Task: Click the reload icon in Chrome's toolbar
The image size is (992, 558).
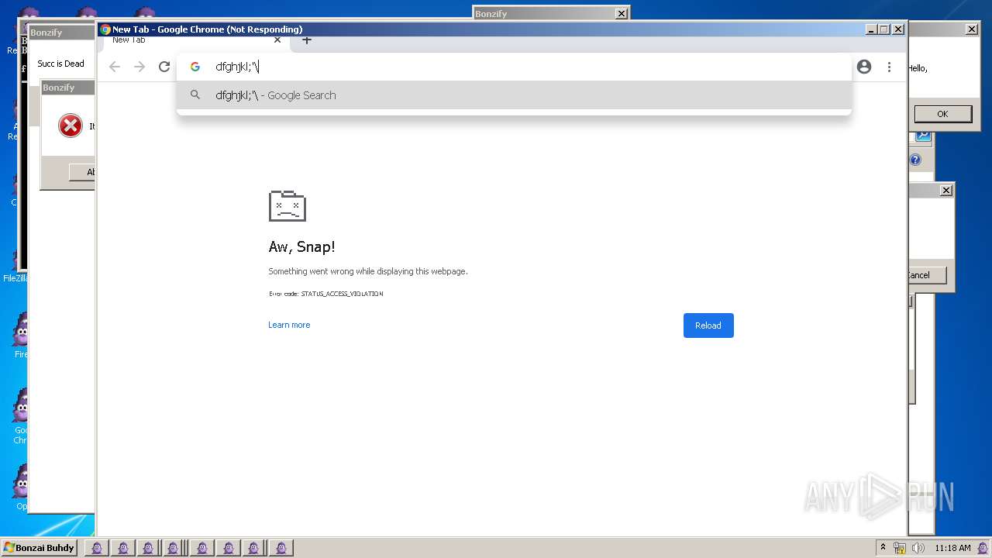Action: 164,67
